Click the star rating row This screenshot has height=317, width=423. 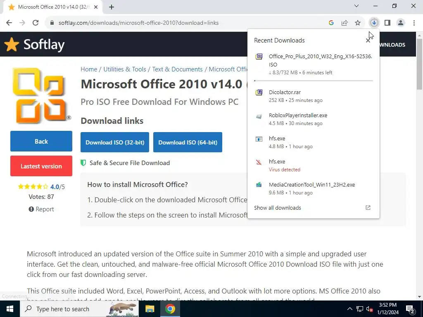tap(33, 187)
